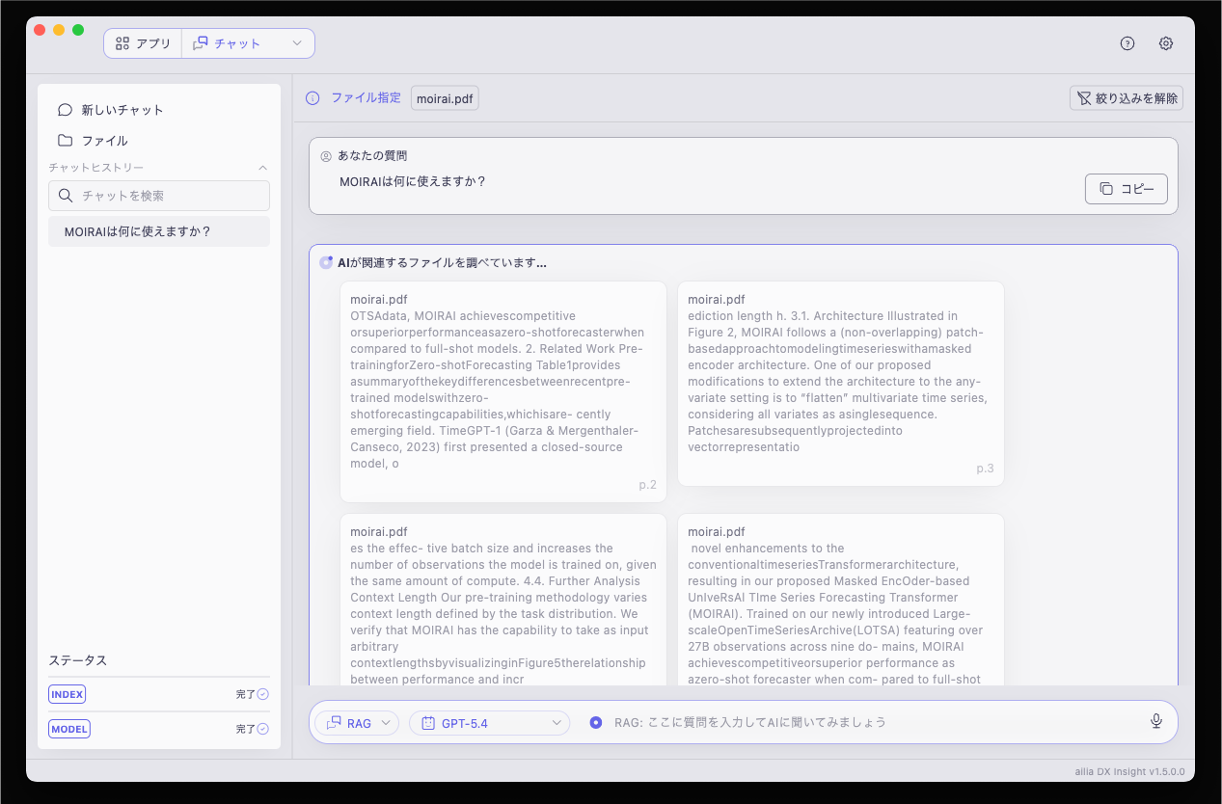Viewport: 1222px width, 804px height.
Task: Click the microphone voice input icon
Action: tap(1156, 721)
